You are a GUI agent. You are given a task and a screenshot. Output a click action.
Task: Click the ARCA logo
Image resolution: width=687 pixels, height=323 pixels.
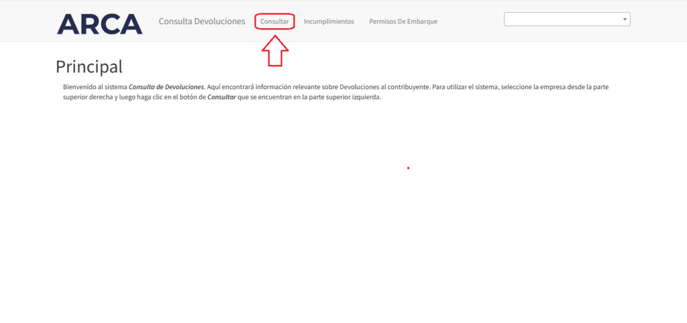[x=99, y=23]
